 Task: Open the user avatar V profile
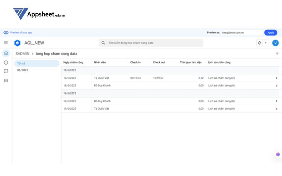pos(275,43)
